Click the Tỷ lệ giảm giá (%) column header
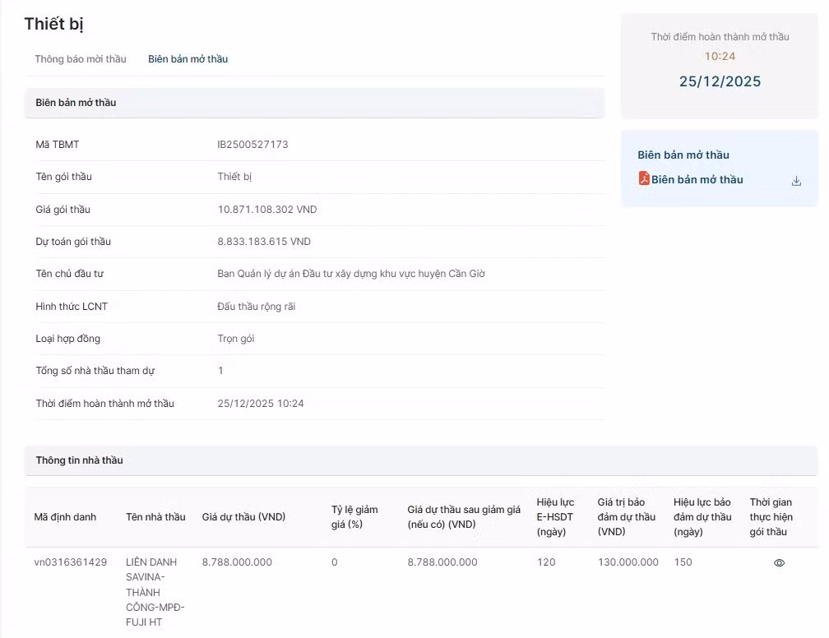 354,516
